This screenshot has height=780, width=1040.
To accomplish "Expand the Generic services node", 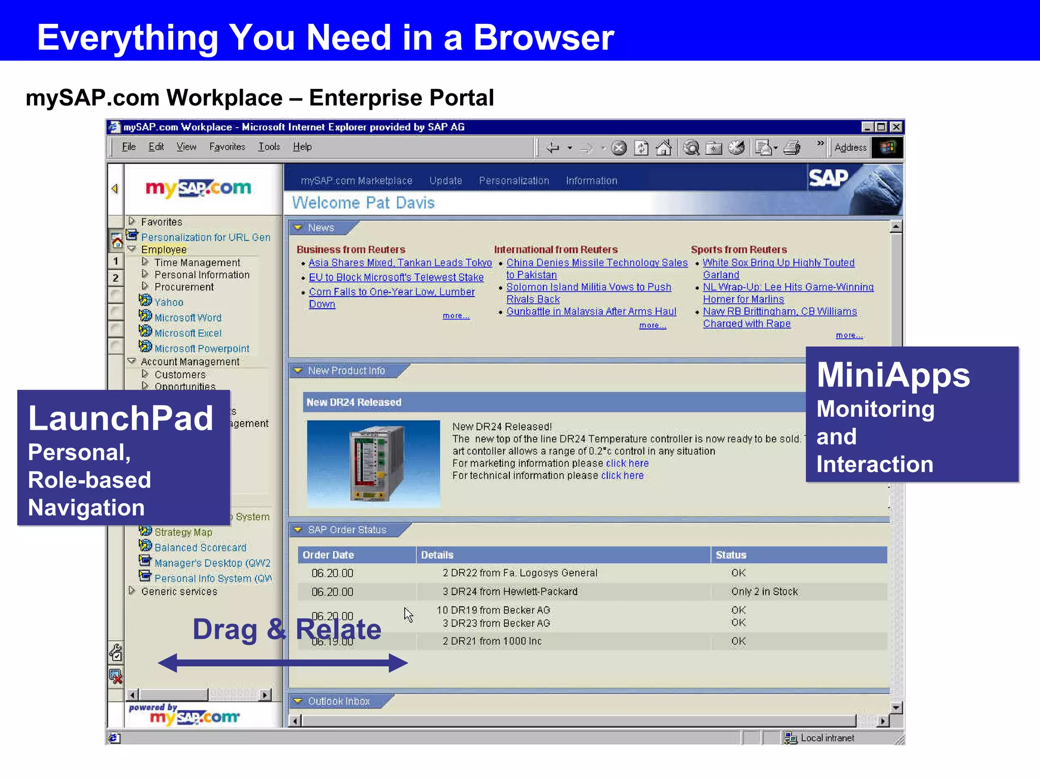I will (132, 591).
